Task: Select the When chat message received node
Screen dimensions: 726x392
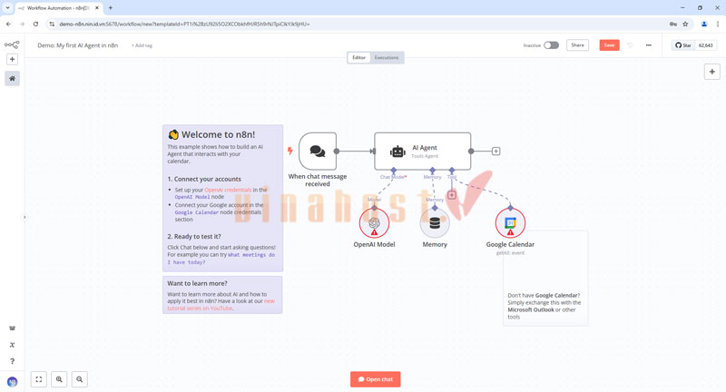Action: click(x=318, y=152)
